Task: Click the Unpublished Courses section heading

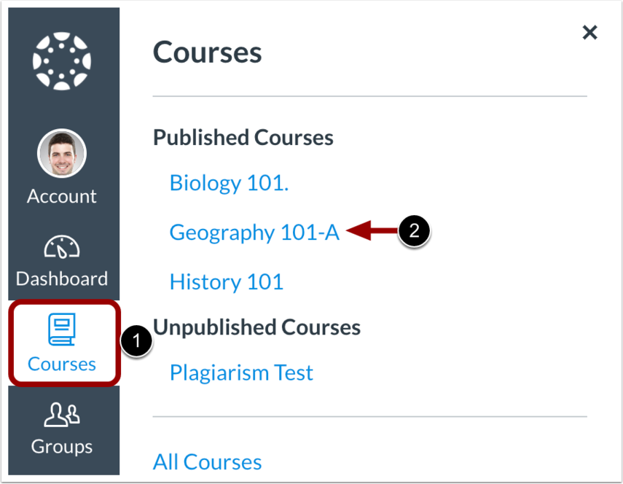Action: pos(257,327)
